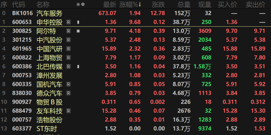This screenshot has width=271, height=135.
Task: Click the R badge next to 阿尔特
Action: (x=69, y=31)
